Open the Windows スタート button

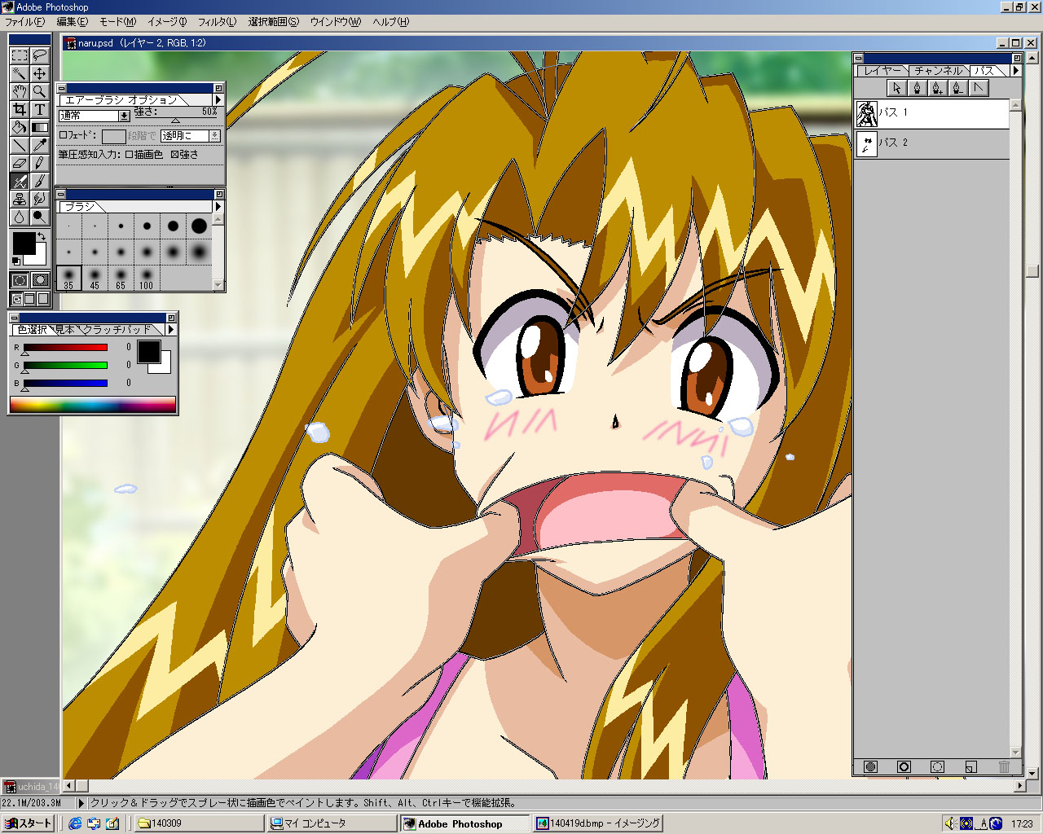[29, 823]
